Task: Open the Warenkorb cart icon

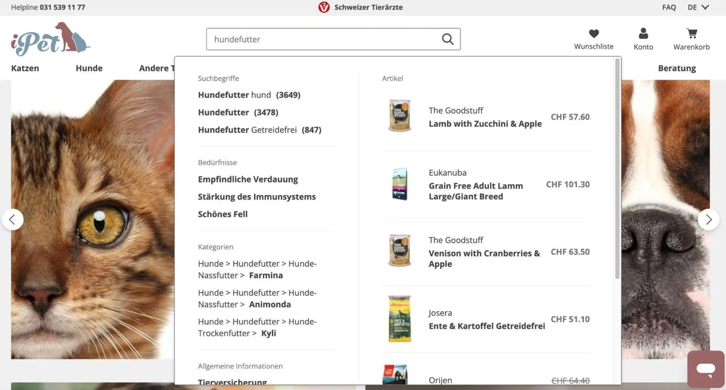Action: pos(691,33)
